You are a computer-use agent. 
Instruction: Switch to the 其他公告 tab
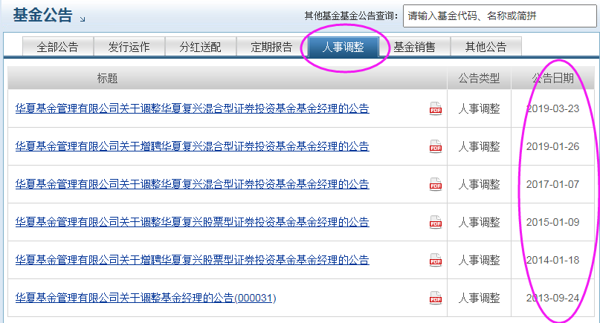coord(486,47)
